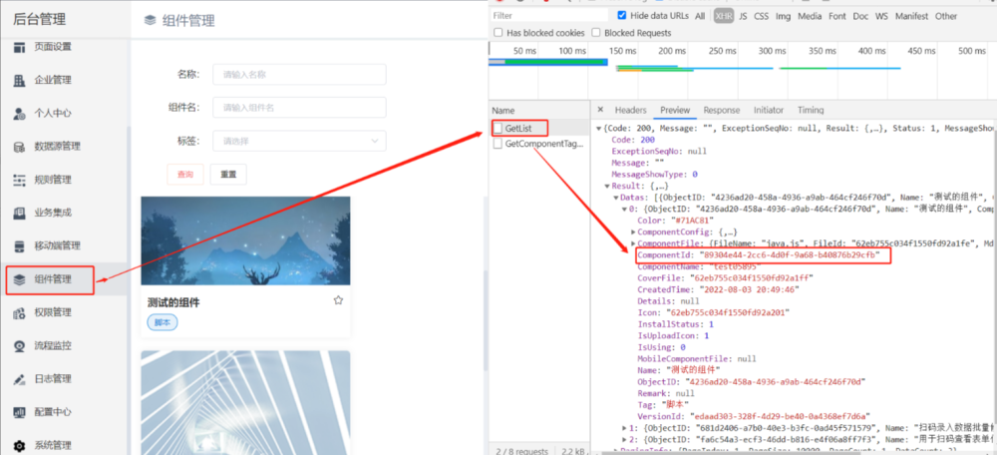Open the 标签 select dropdown
Screen dimensions: 997x455
click(x=300, y=141)
